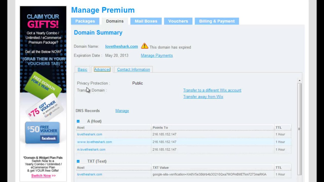Click the $50 Free Voucher Facebook card
The image size is (324, 182).
[x=42, y=133]
